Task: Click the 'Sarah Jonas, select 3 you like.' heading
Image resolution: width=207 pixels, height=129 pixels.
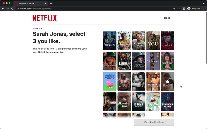Action: (59, 37)
